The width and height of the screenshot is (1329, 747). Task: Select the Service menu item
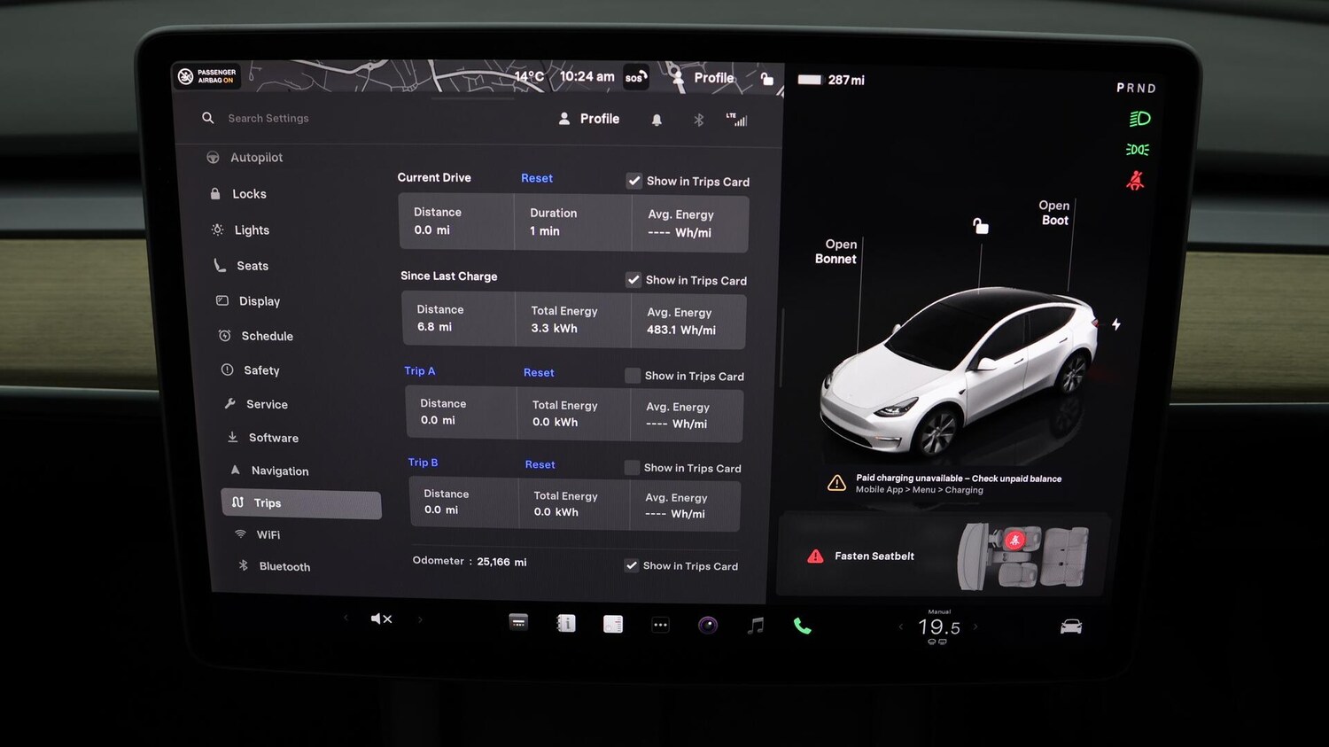pos(257,404)
